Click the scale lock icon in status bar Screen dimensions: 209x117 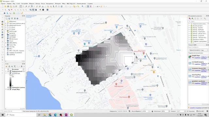pyautogui.click(x=152, y=111)
